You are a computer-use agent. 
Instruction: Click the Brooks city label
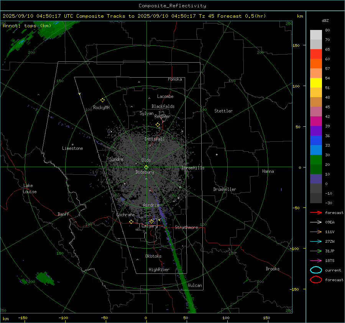click(273, 269)
